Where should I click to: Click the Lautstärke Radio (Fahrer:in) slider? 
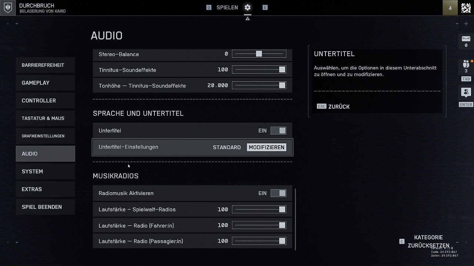tap(259, 225)
